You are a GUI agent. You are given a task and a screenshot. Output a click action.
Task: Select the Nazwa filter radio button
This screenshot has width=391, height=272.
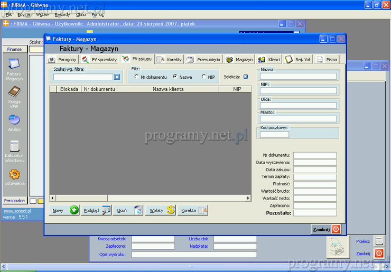pyautogui.click(x=175, y=77)
